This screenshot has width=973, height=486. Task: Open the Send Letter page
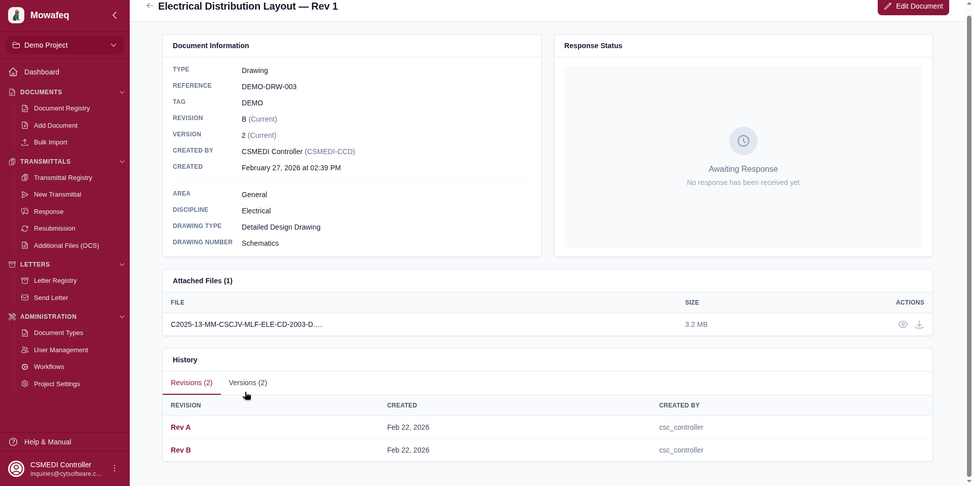(x=51, y=297)
